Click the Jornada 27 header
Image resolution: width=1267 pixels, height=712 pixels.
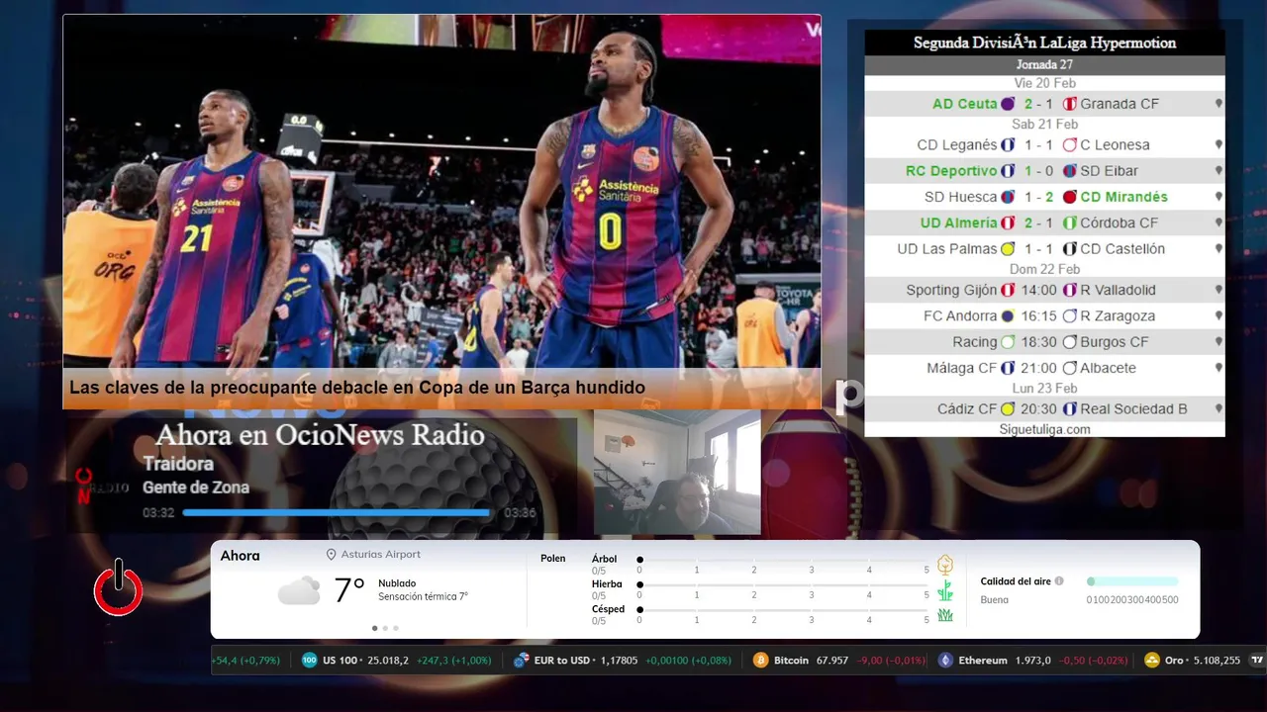tap(1044, 65)
